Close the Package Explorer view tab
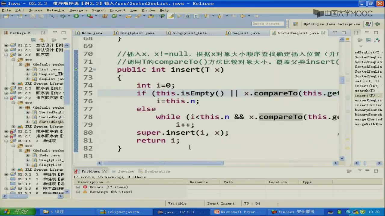The image size is (385, 216). (x=43, y=33)
